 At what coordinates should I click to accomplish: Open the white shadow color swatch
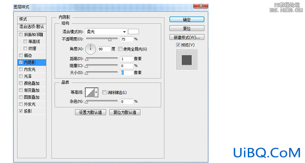pyautogui.click(x=133, y=32)
